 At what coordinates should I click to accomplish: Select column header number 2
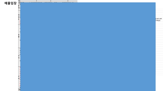coord(51,1)
